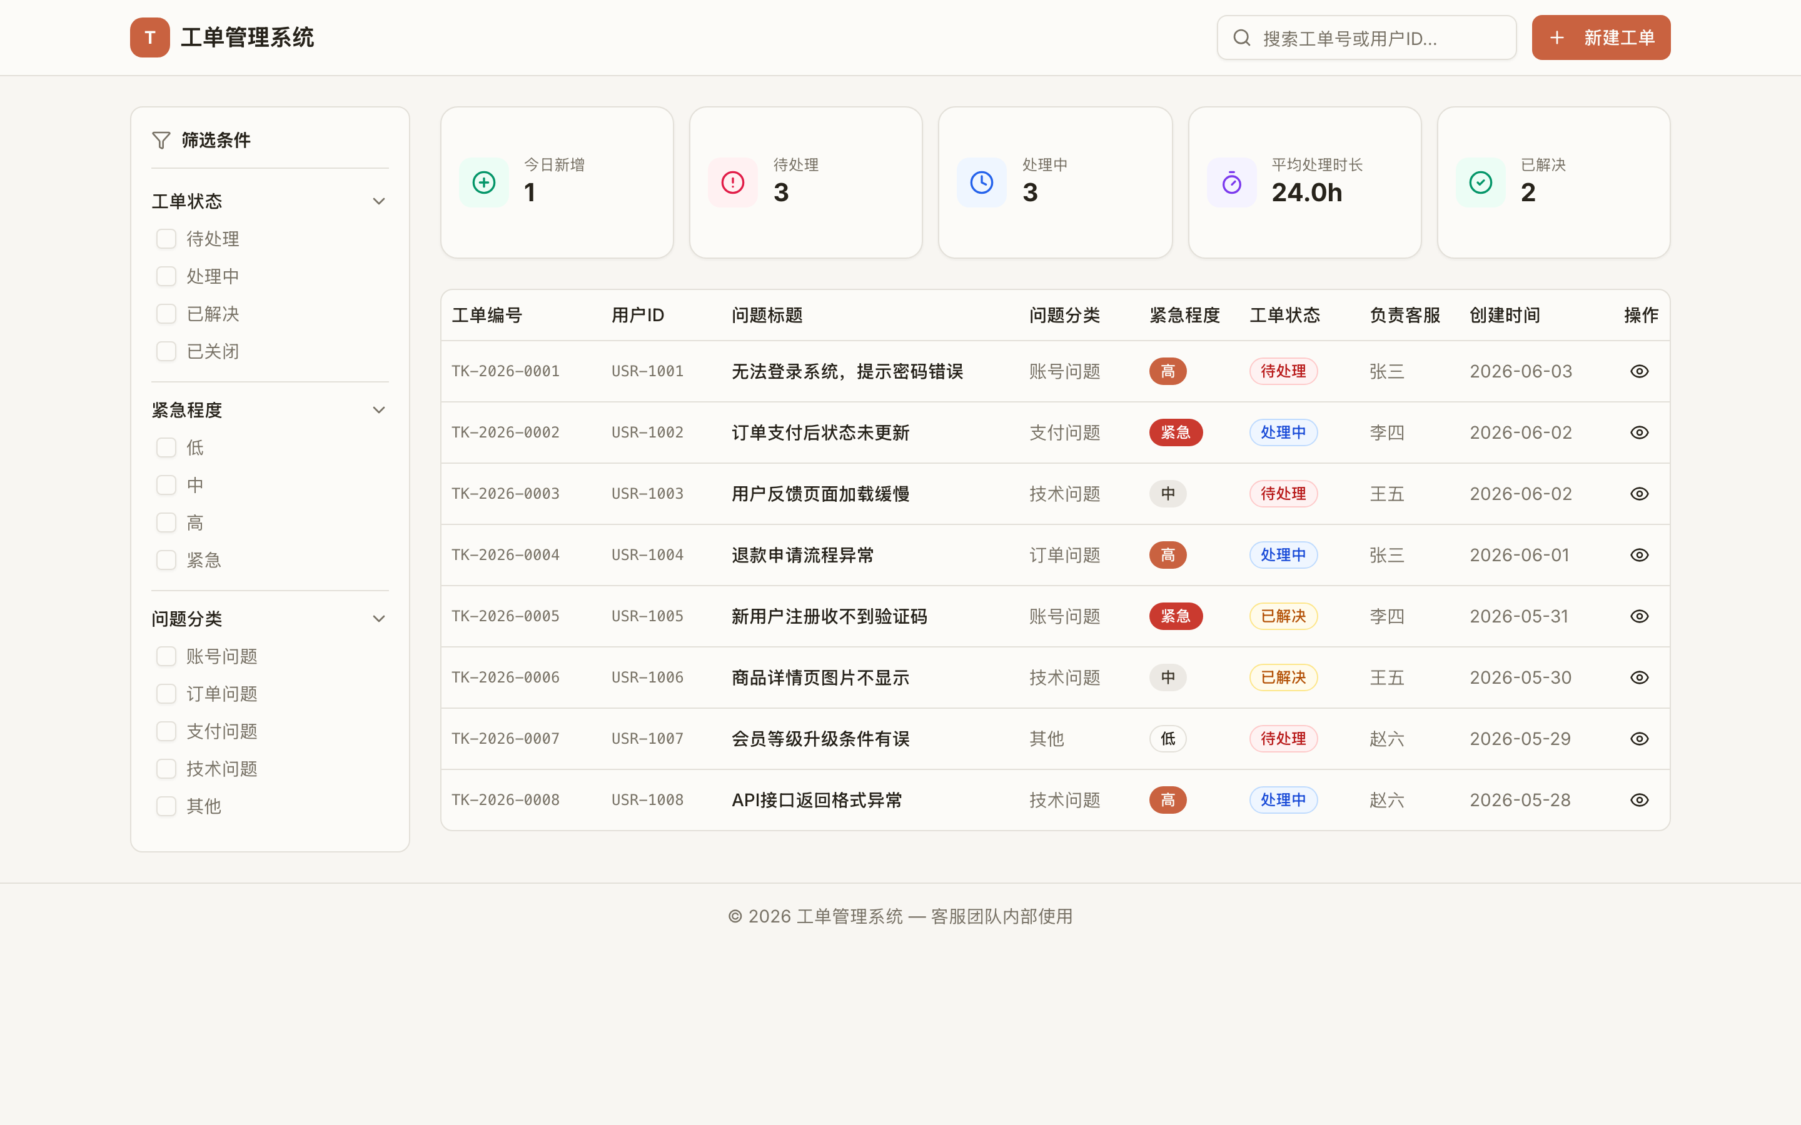This screenshot has width=1801, height=1125.
Task: Check the 已解决 status filter
Action: [x=166, y=314]
